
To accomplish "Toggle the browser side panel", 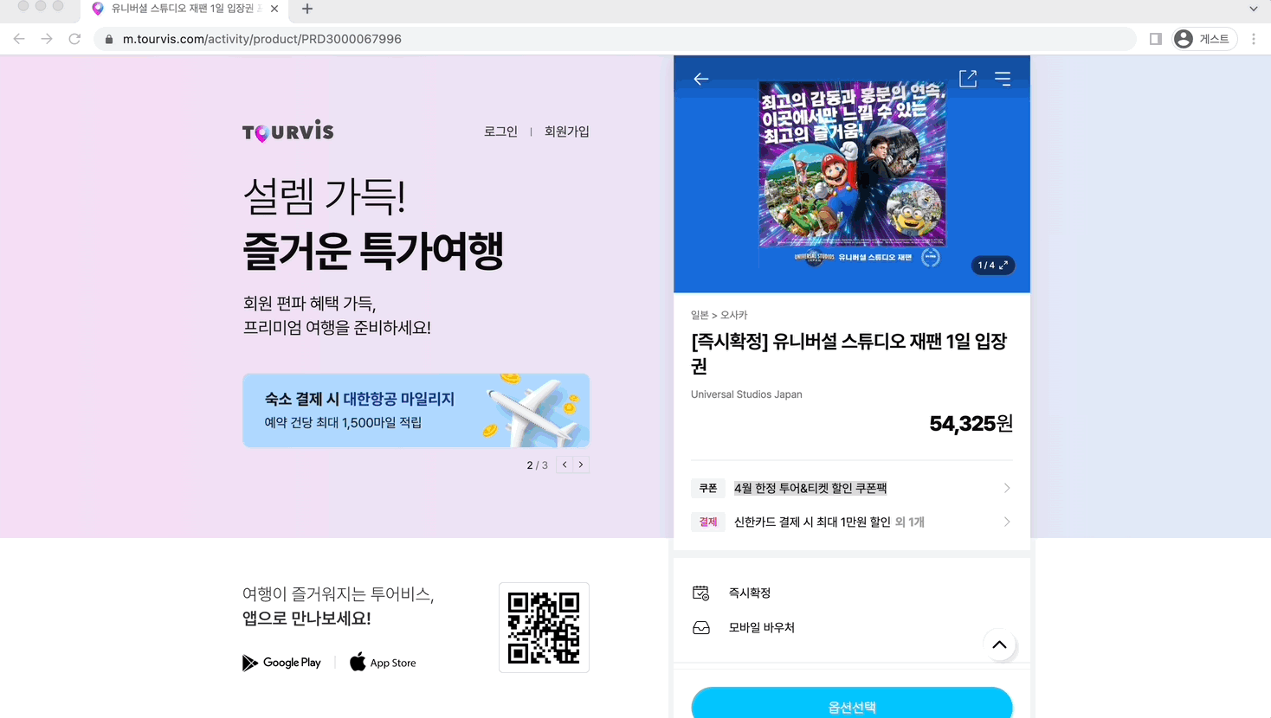I will tap(1156, 39).
